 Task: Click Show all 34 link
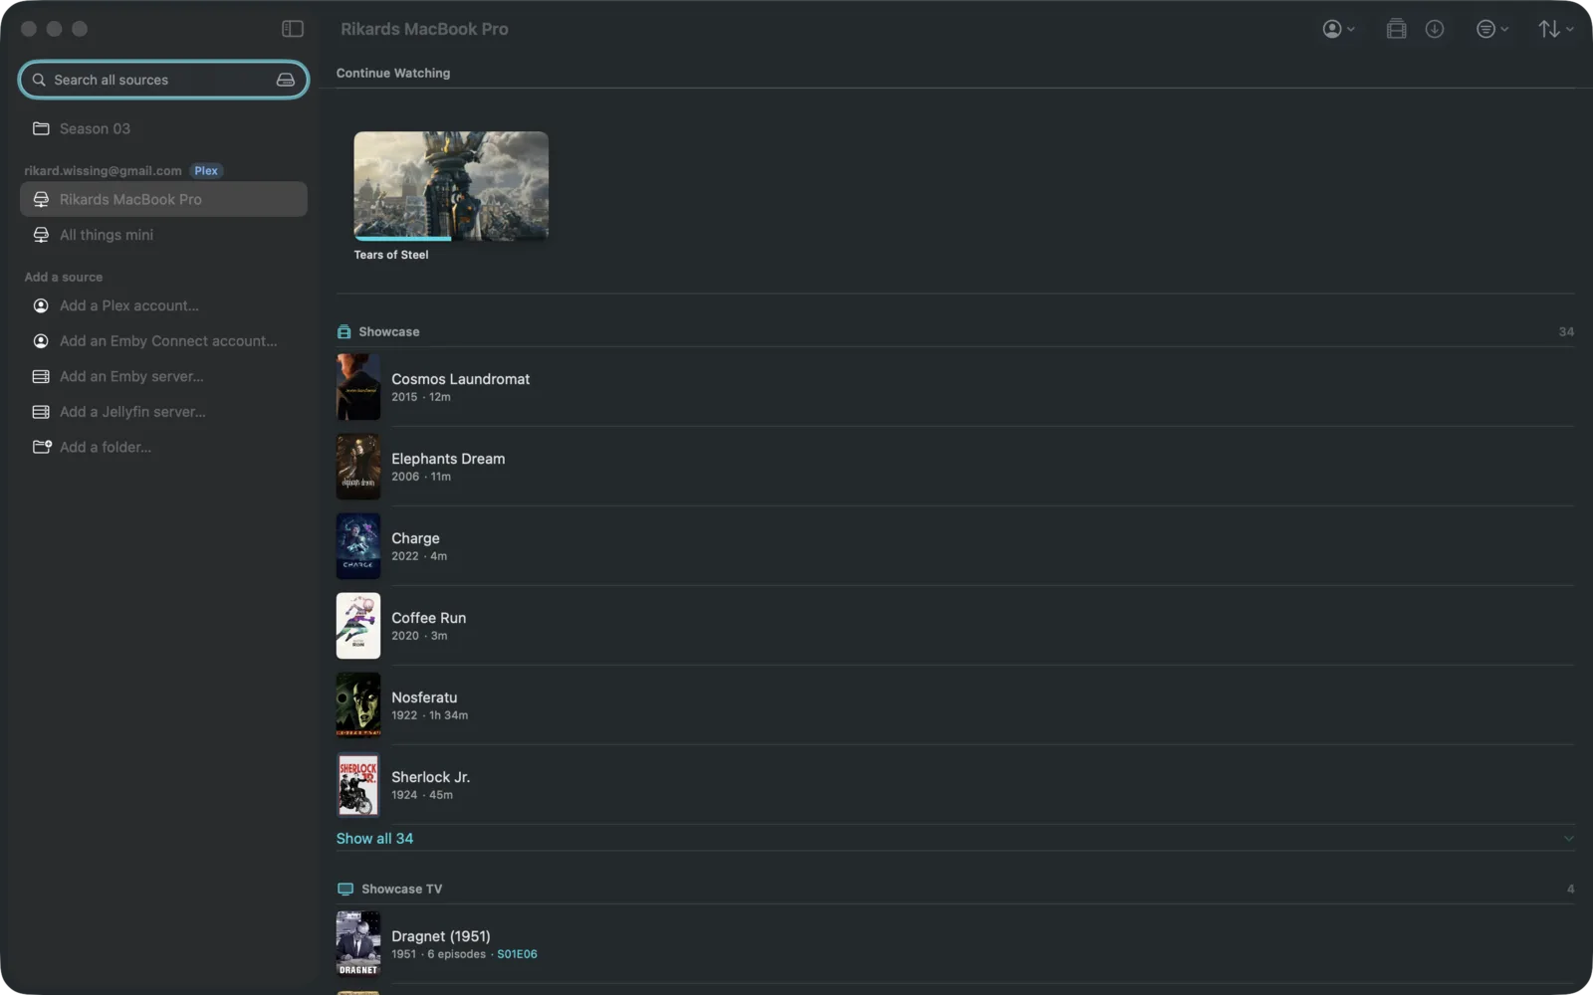pos(374,839)
